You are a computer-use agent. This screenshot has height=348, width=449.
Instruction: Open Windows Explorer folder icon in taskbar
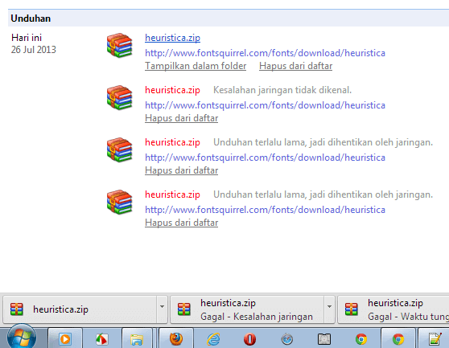[x=137, y=339]
